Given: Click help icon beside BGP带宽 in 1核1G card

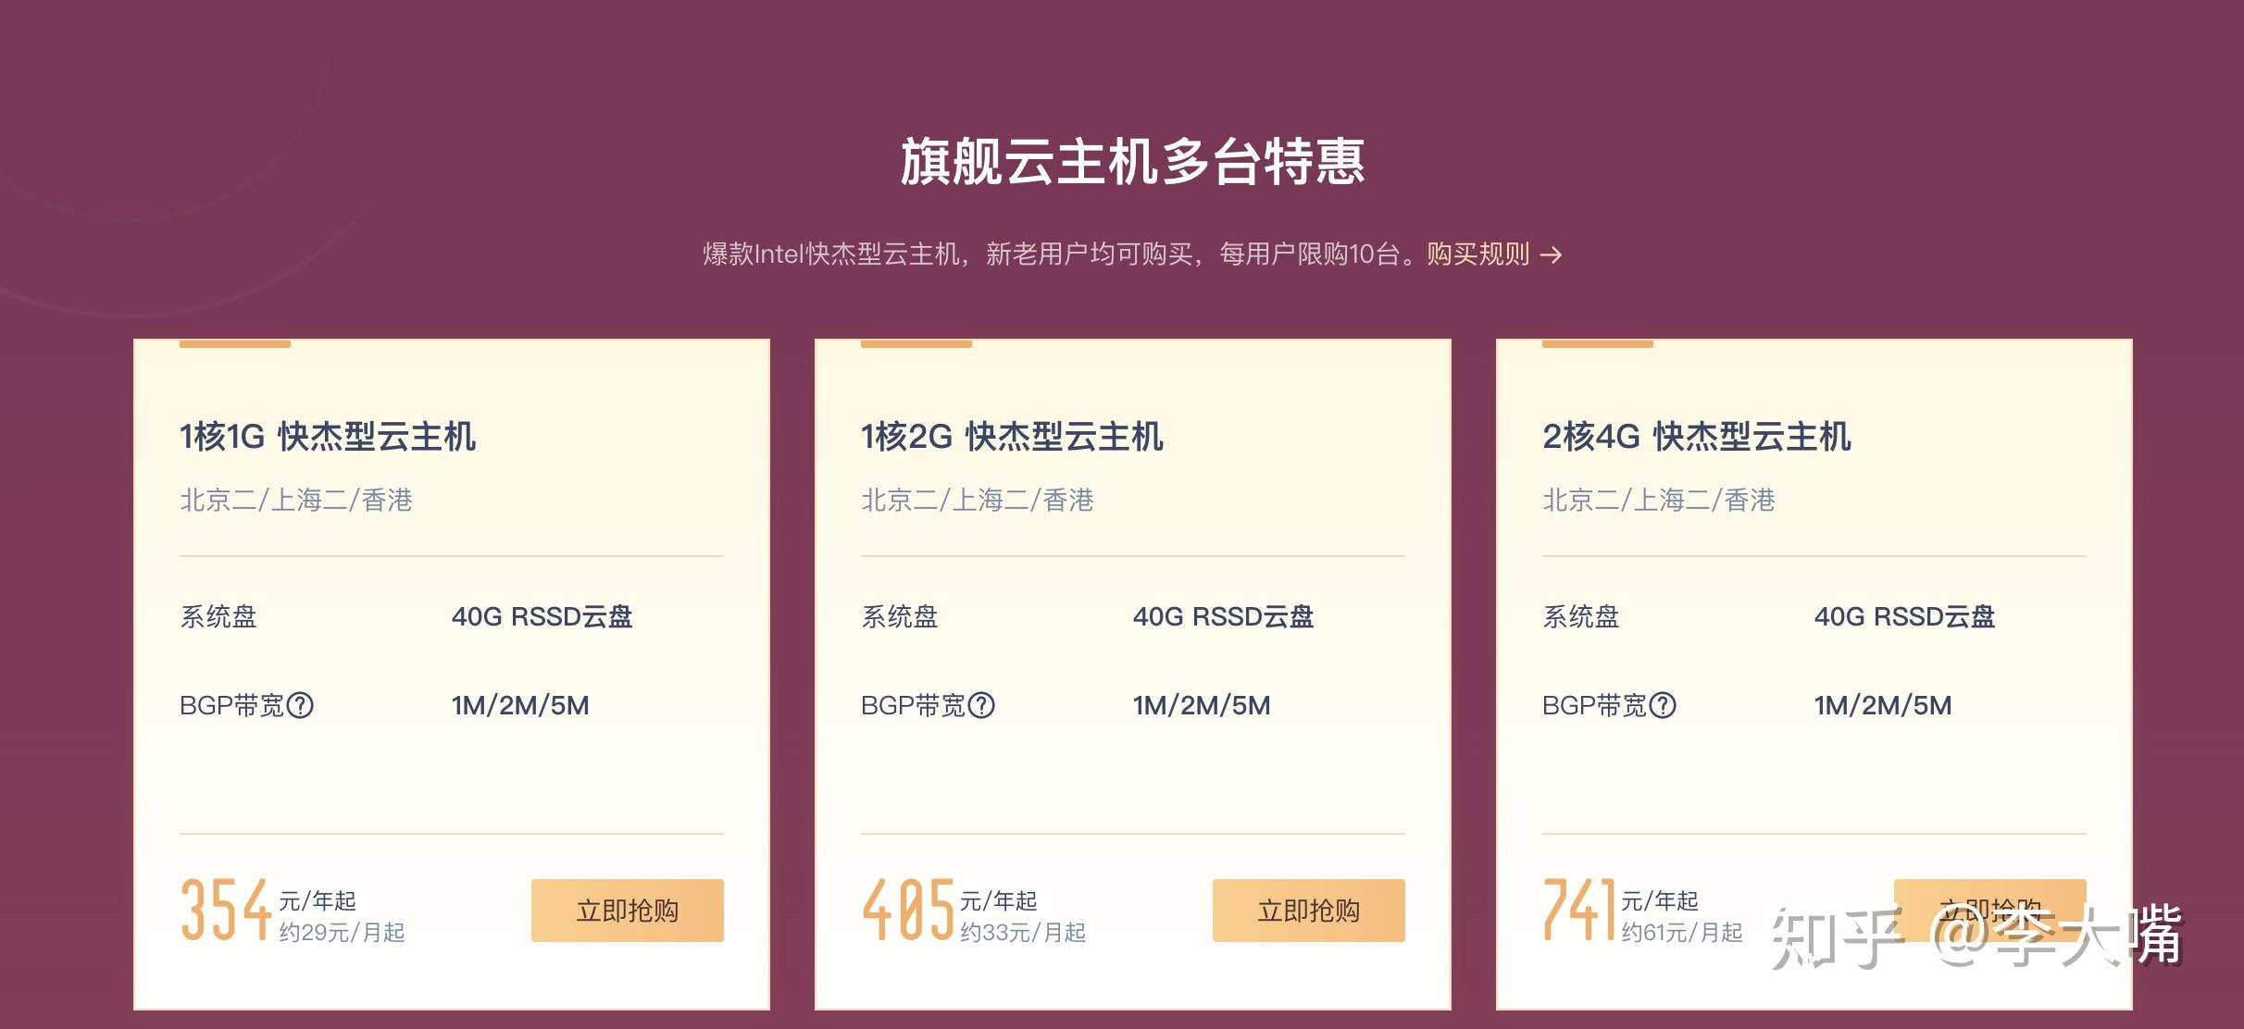Looking at the screenshot, I should tap(300, 706).
